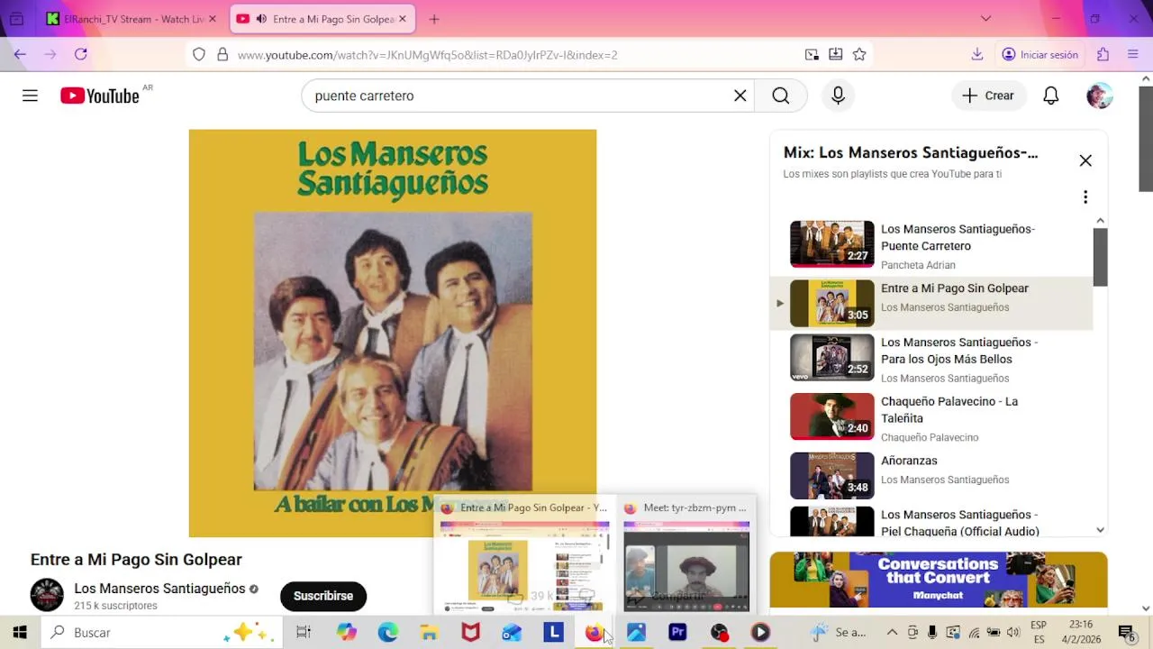Click Iniciar sesión in the toolbar
This screenshot has height=649, width=1153.
[x=1040, y=54]
